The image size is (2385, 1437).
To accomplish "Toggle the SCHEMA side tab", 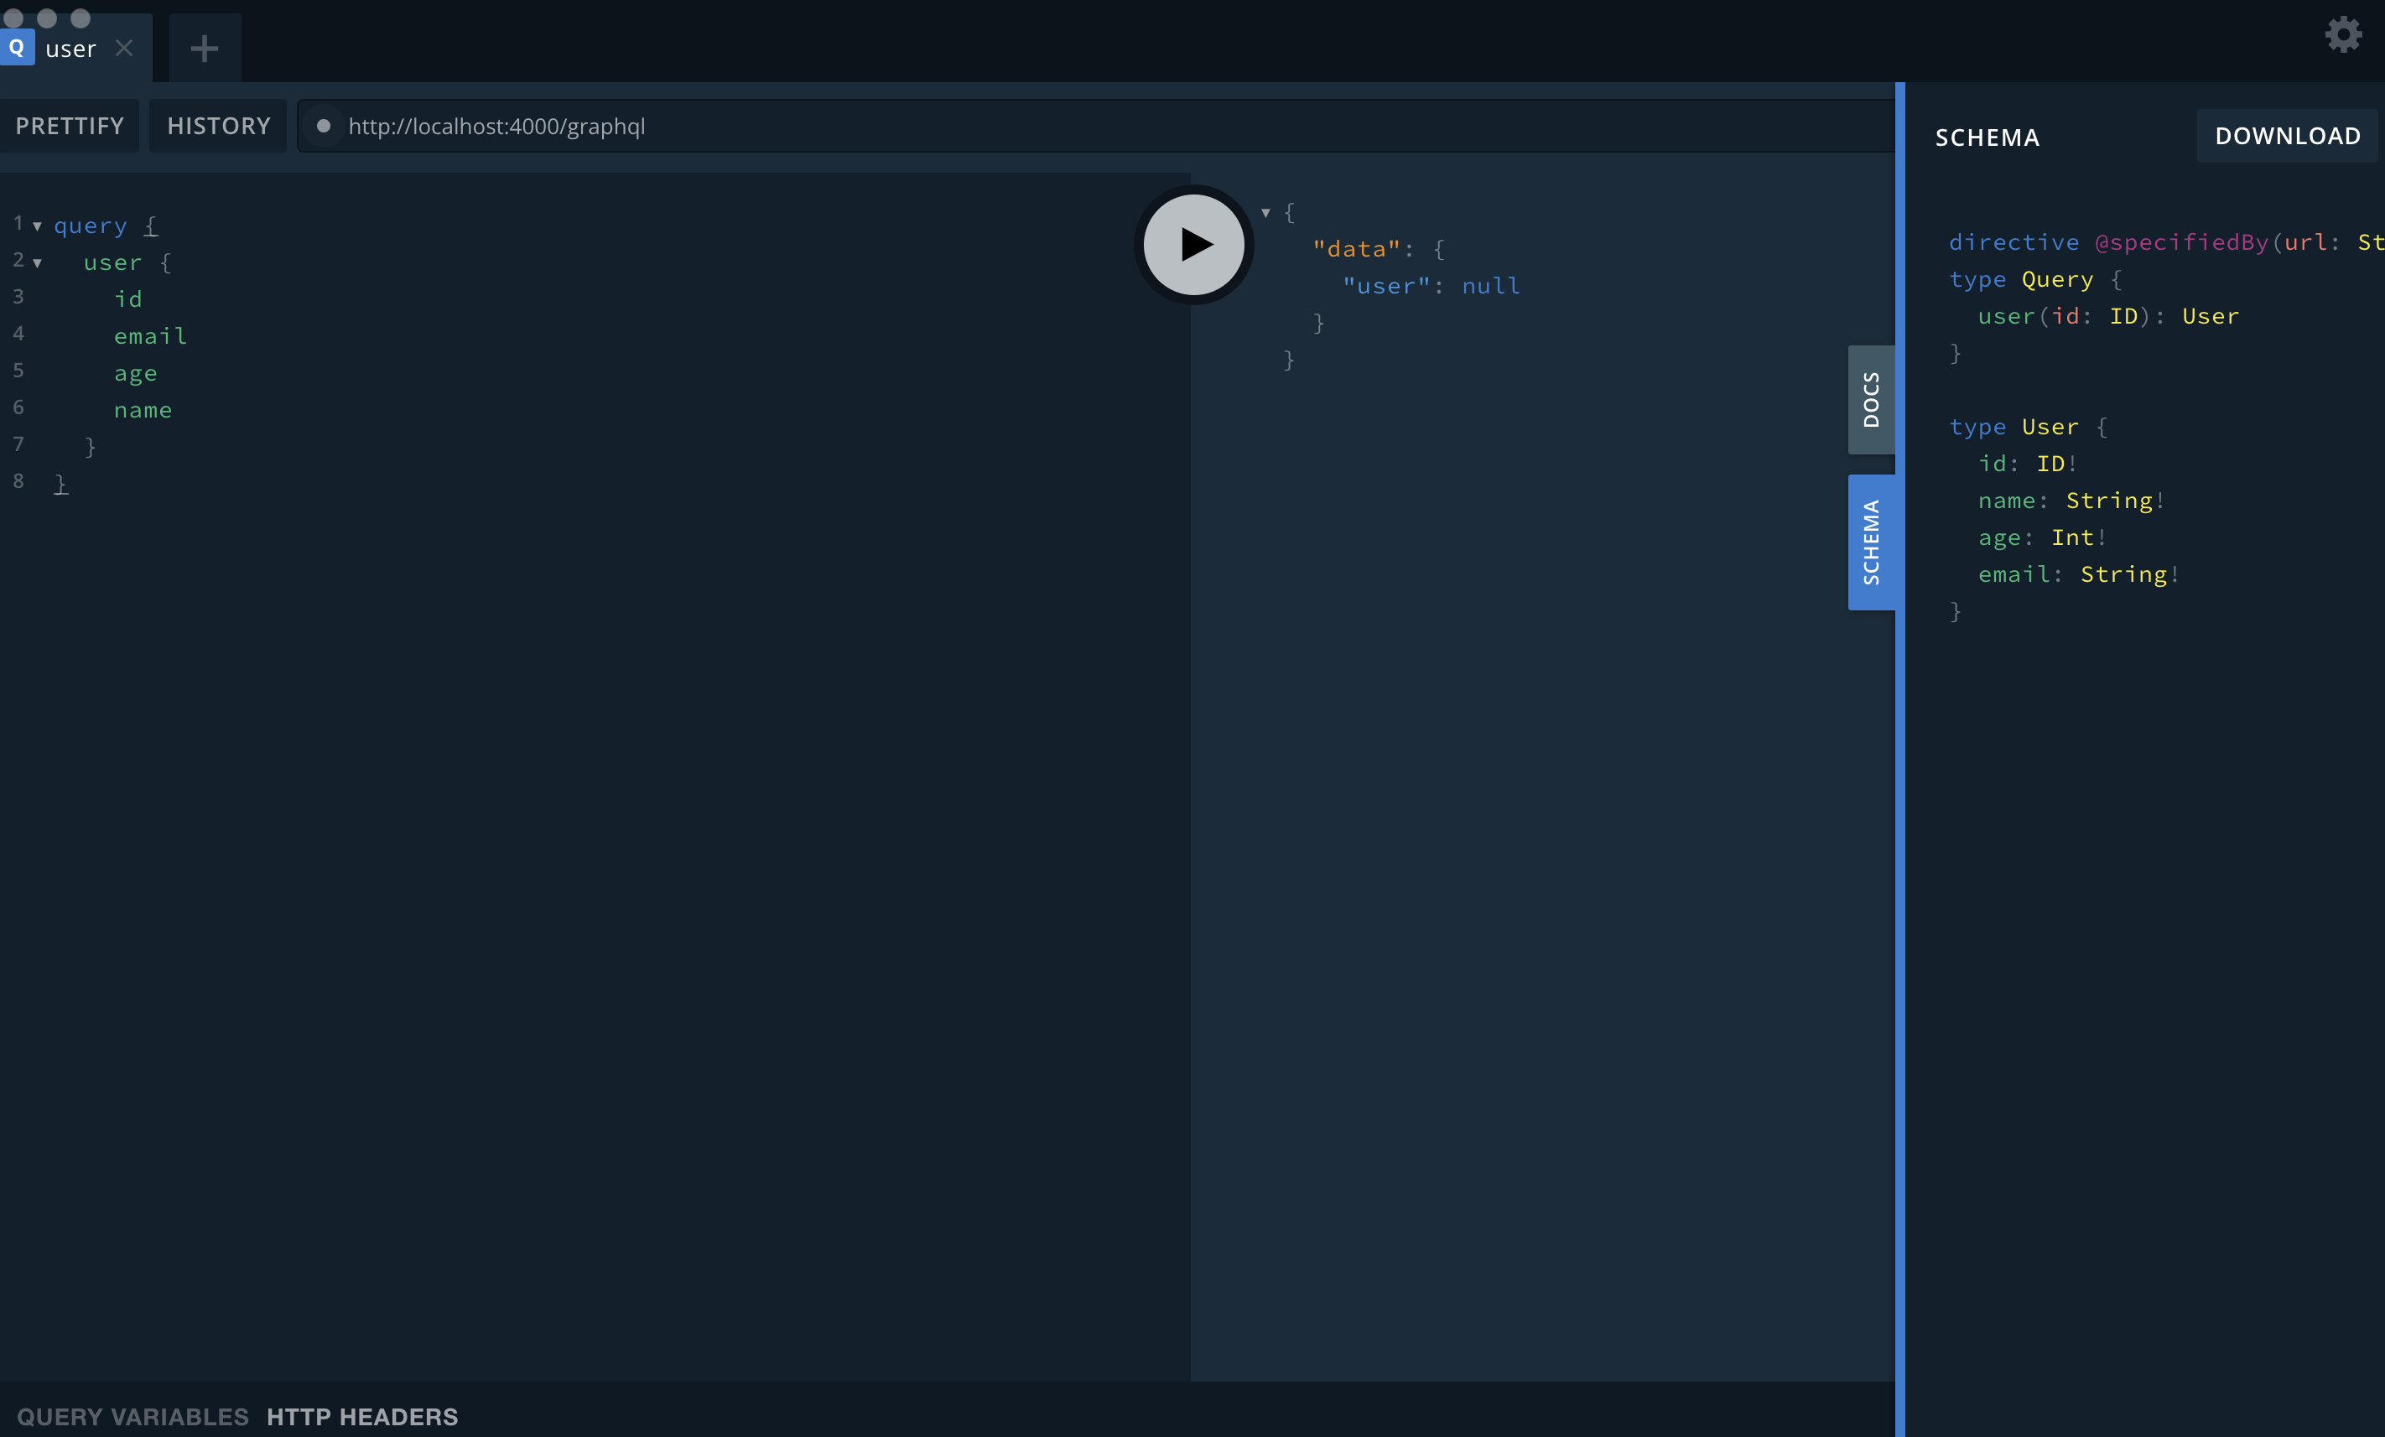I will [x=1871, y=542].
